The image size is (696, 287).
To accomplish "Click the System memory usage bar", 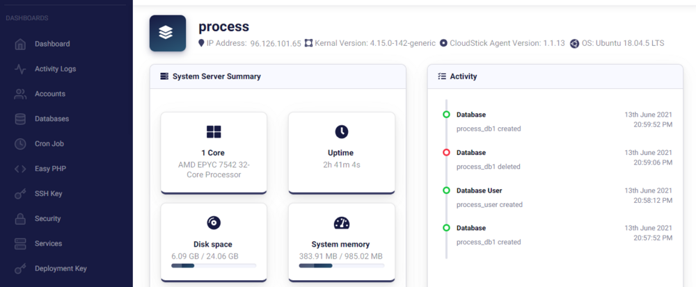I will tap(341, 265).
